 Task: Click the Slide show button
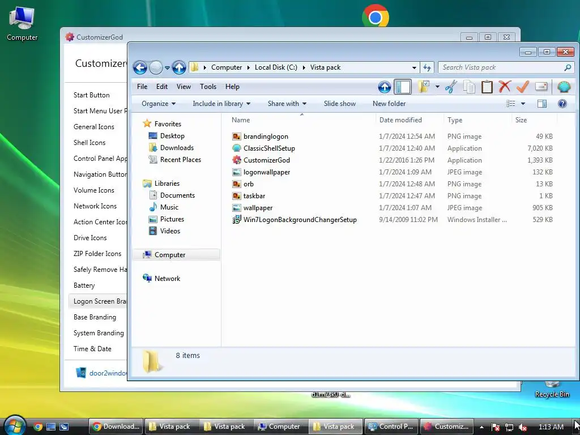click(x=340, y=104)
